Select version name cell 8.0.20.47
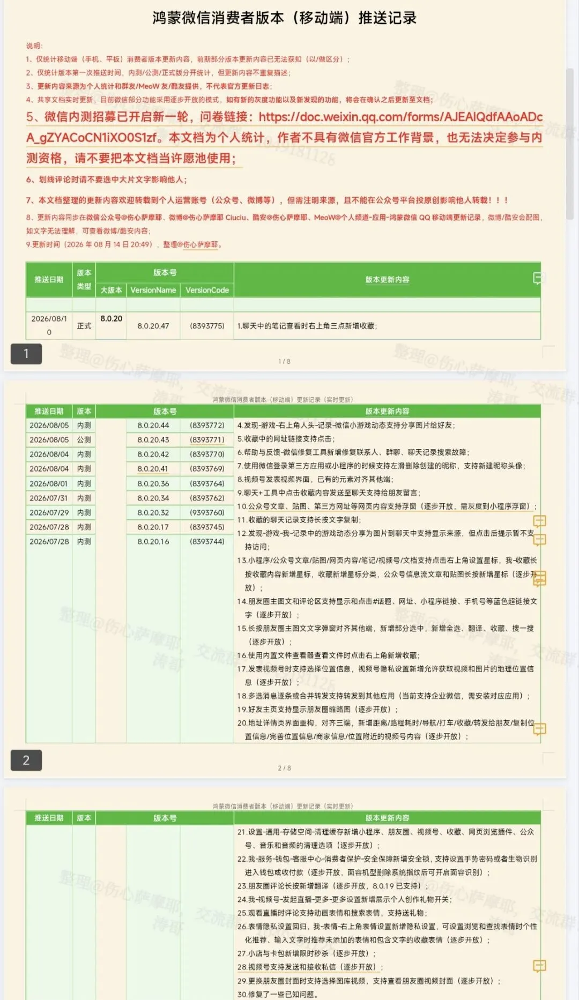Image resolution: width=579 pixels, height=1000 pixels. 153,325
